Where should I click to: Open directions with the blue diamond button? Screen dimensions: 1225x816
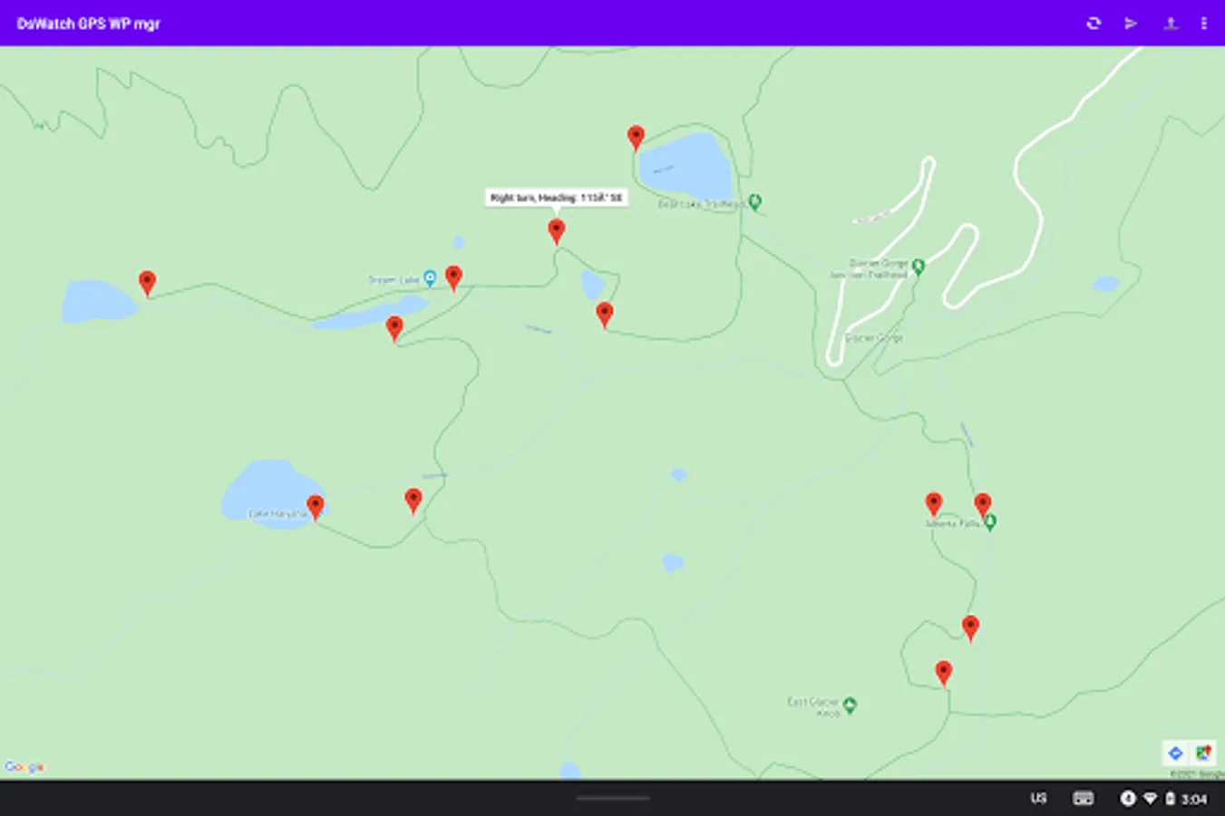coord(1176,753)
